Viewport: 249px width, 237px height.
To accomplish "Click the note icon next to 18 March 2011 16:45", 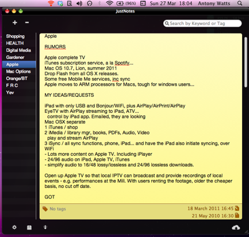I will [237, 208].
